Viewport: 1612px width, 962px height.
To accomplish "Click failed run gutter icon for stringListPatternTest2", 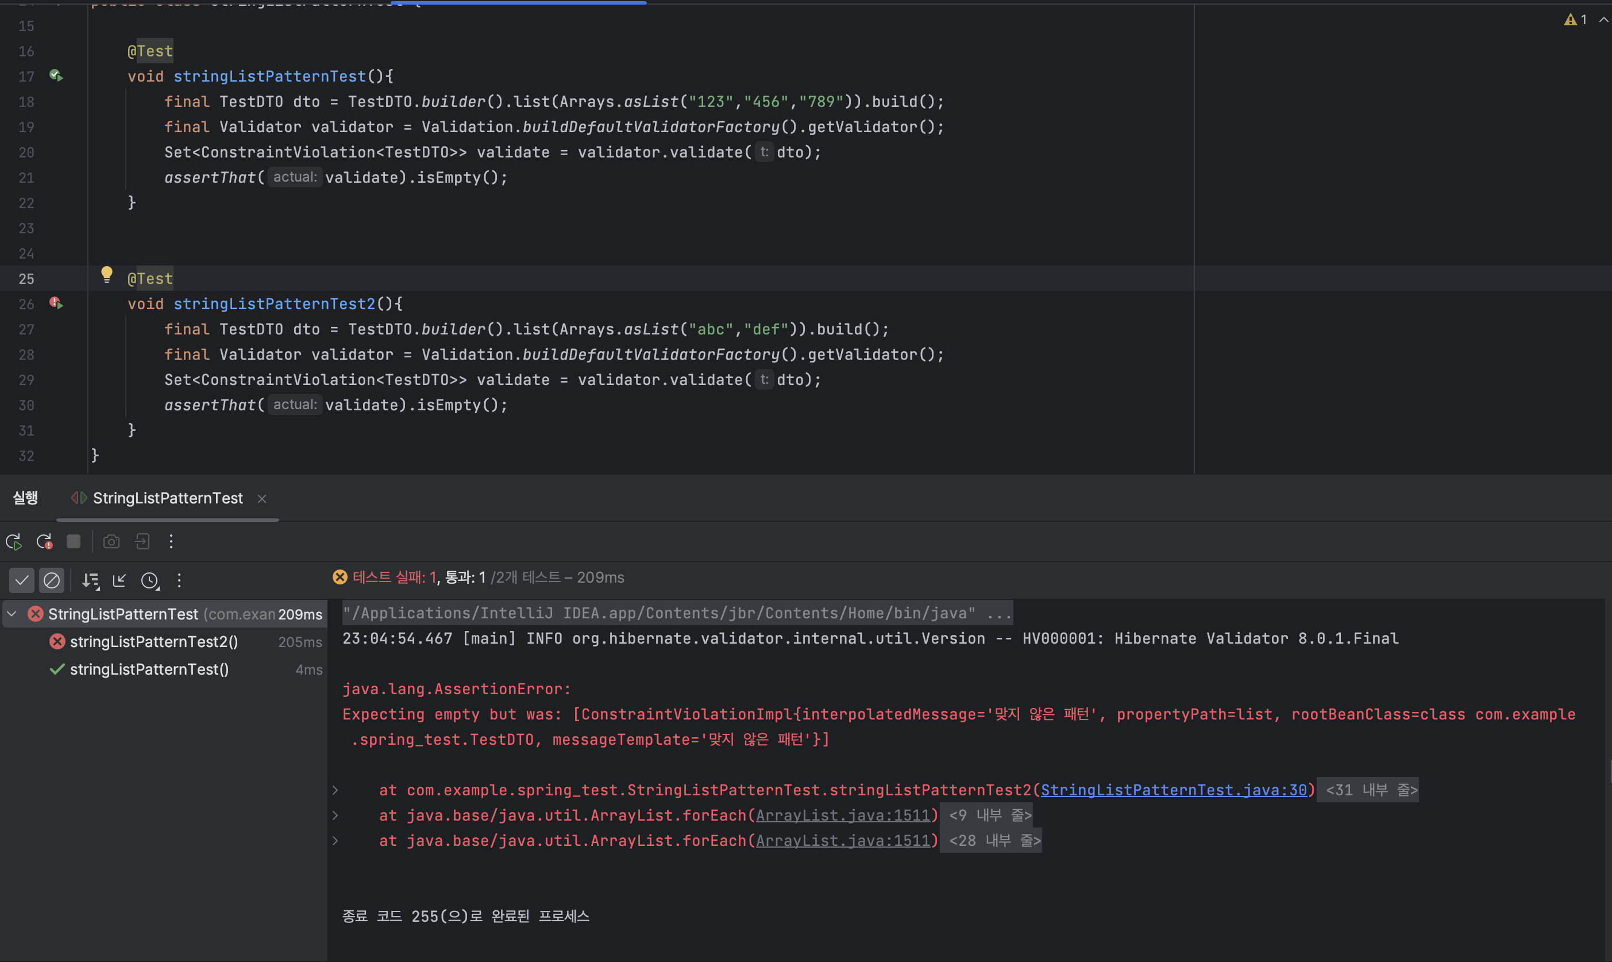I will pyautogui.click(x=56, y=303).
